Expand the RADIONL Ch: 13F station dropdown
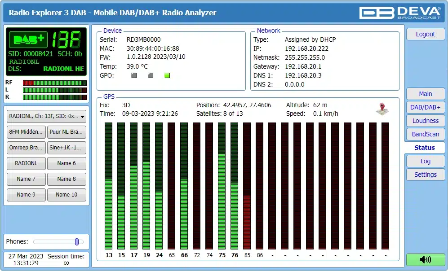 (46, 116)
